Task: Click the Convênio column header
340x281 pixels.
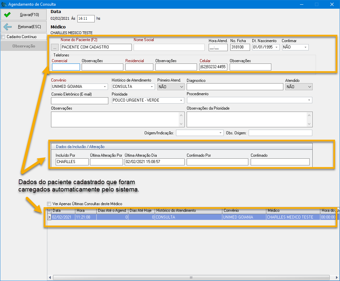Action: pyautogui.click(x=244, y=211)
